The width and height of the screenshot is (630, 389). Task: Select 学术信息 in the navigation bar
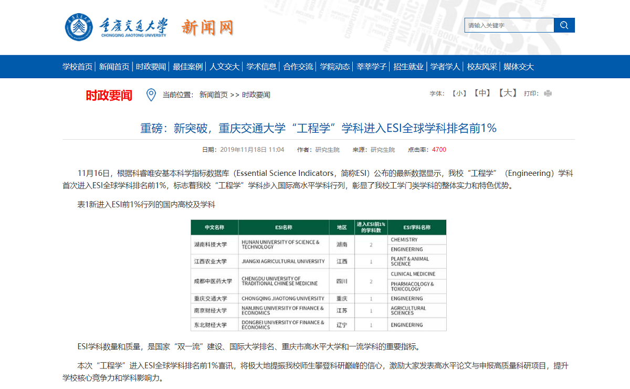(x=261, y=67)
